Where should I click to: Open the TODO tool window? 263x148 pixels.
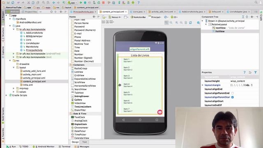pos(24,146)
